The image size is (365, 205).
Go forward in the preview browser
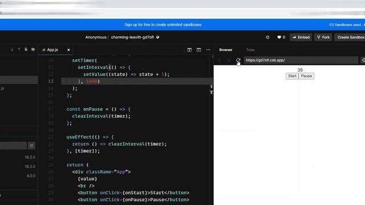pyautogui.click(x=229, y=60)
